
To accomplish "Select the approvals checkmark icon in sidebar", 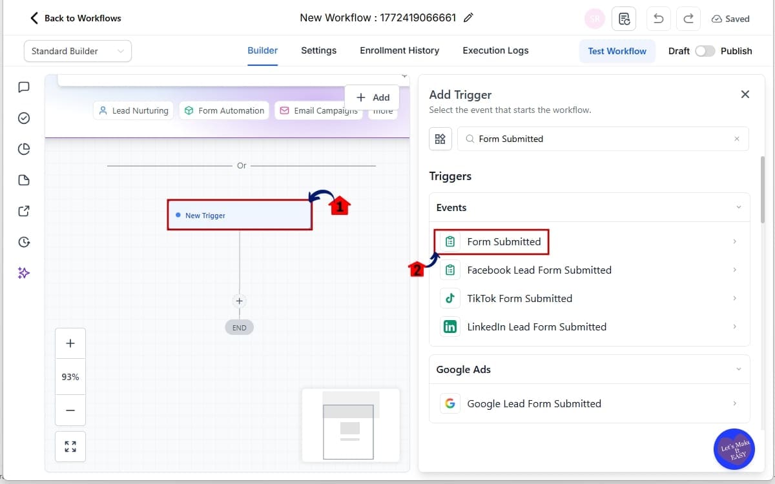I will [24, 118].
